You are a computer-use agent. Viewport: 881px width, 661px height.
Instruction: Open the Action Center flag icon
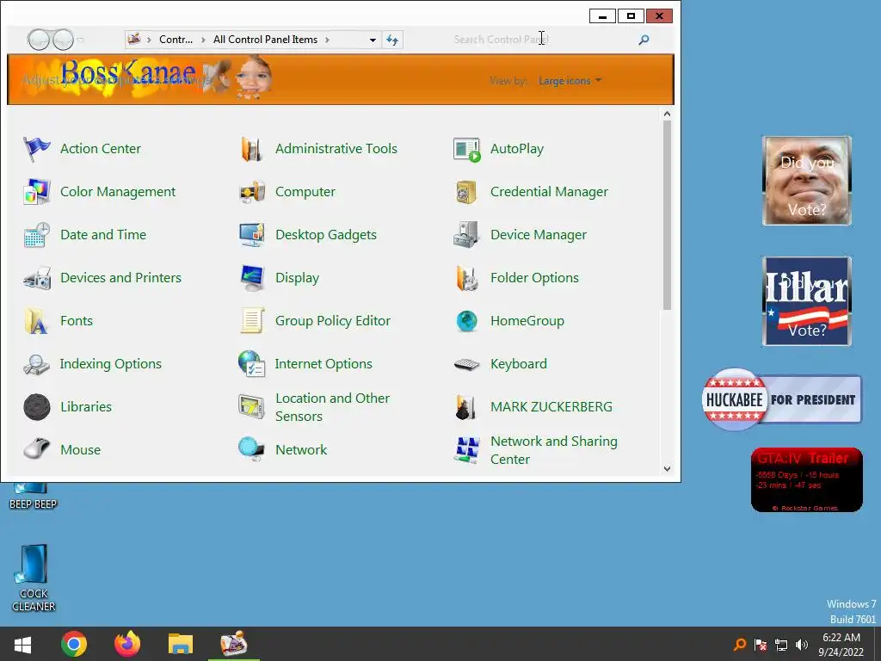[x=36, y=149]
